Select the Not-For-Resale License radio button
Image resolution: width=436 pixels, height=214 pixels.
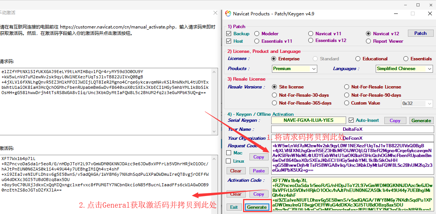click(346, 87)
